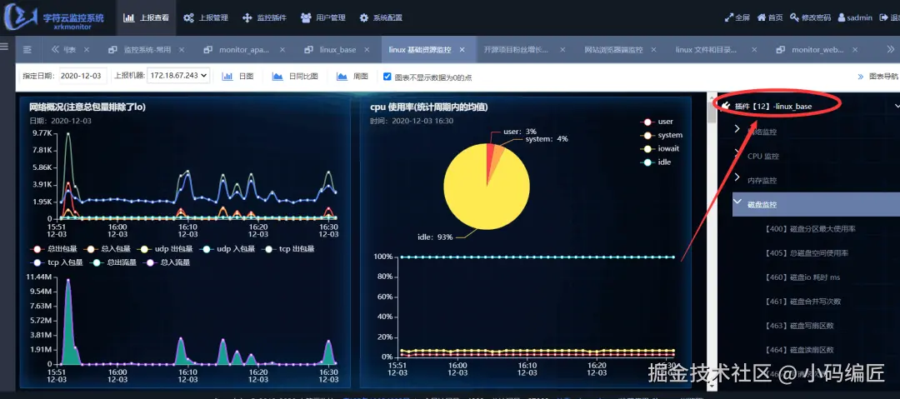Toggle the 总入包量 legend series

point(107,249)
